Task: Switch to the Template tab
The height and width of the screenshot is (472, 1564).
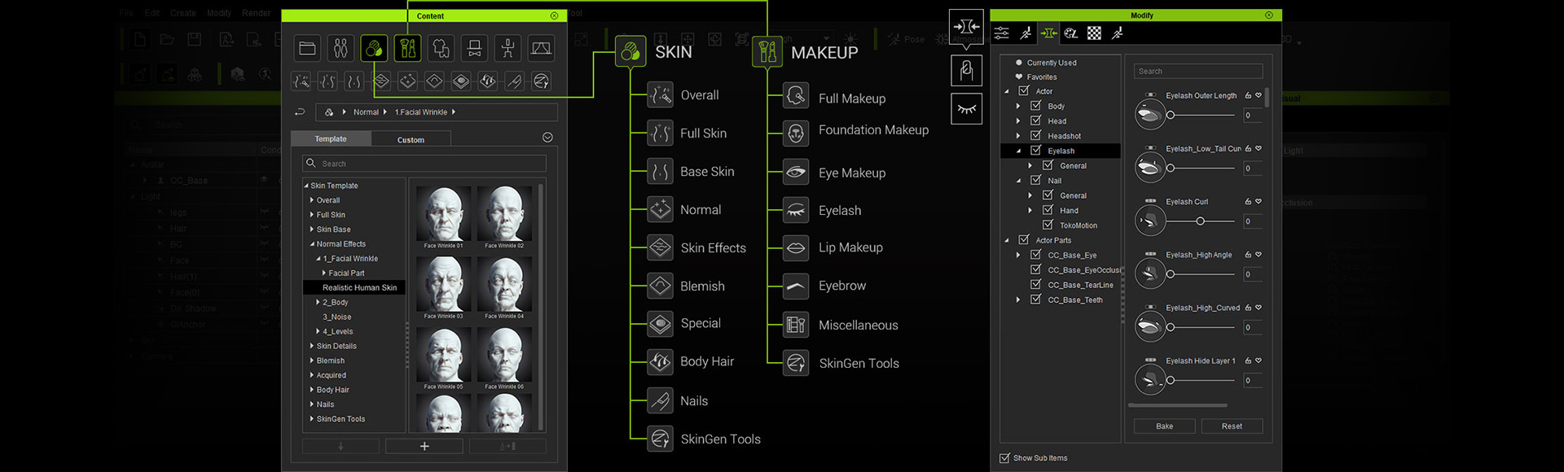Action: (331, 139)
